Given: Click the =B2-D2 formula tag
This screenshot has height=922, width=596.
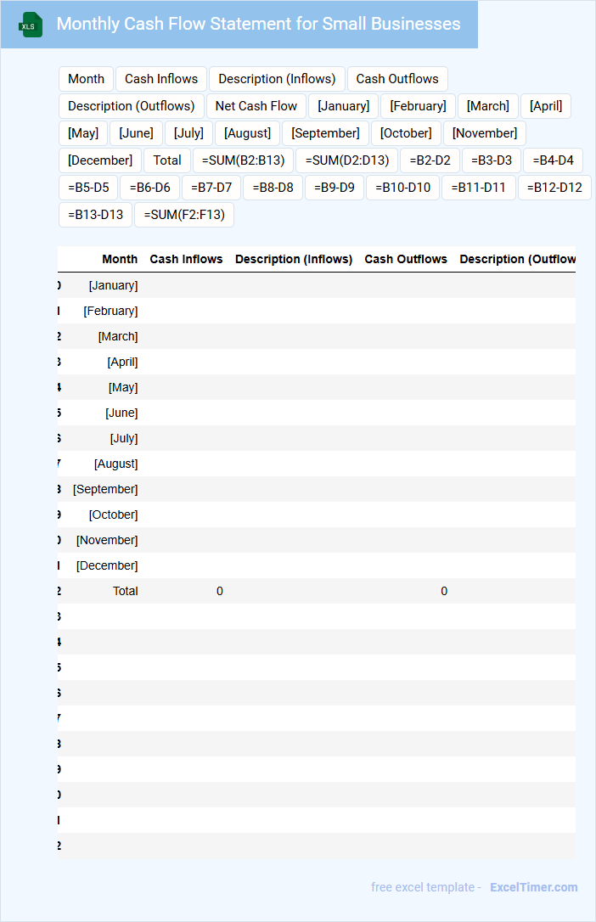Looking at the screenshot, I should [430, 160].
